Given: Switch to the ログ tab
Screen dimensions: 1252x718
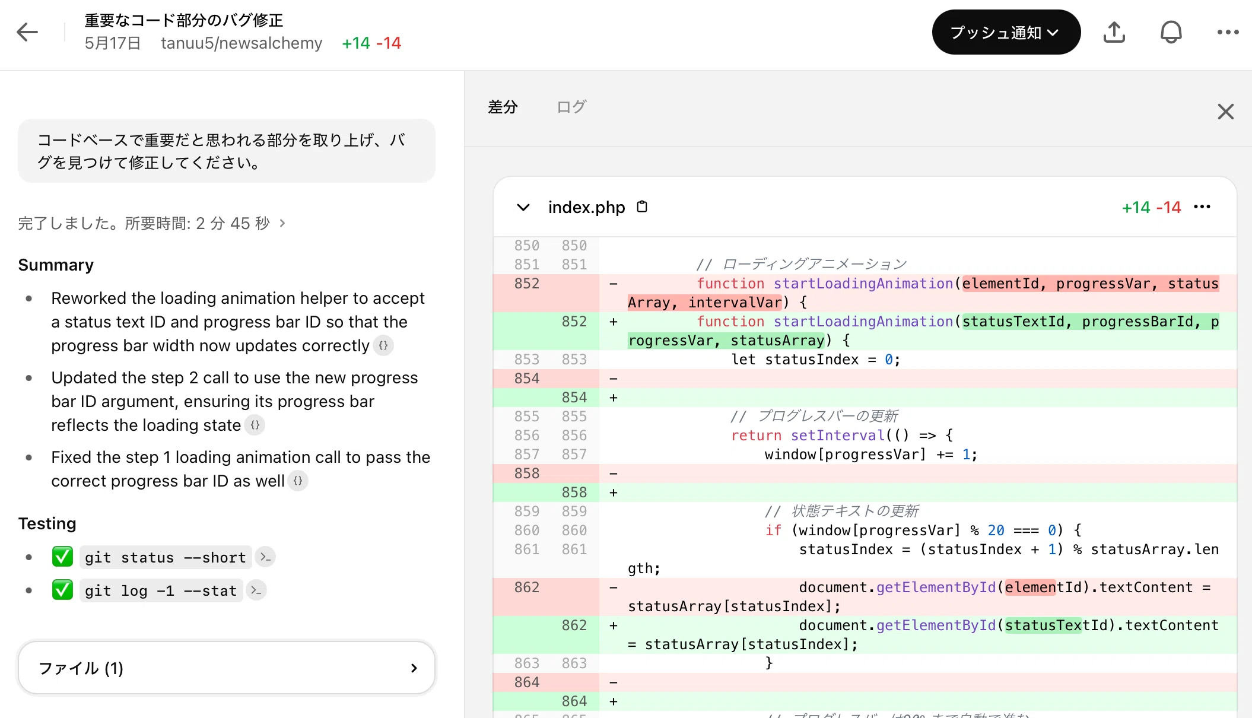Looking at the screenshot, I should point(571,107).
